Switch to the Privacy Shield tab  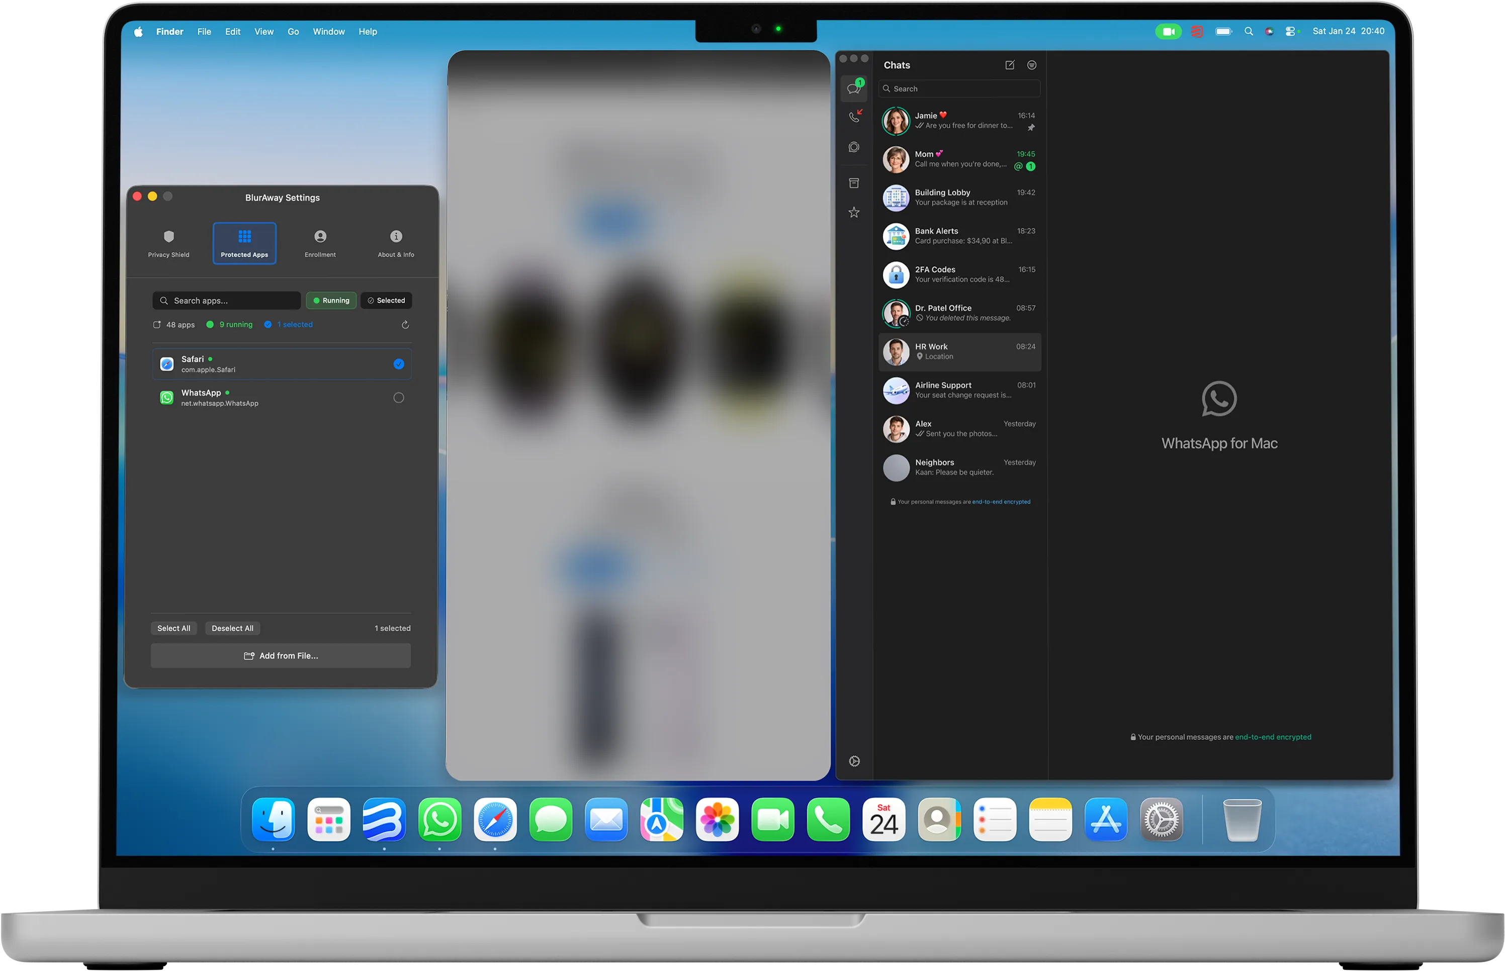[168, 243]
